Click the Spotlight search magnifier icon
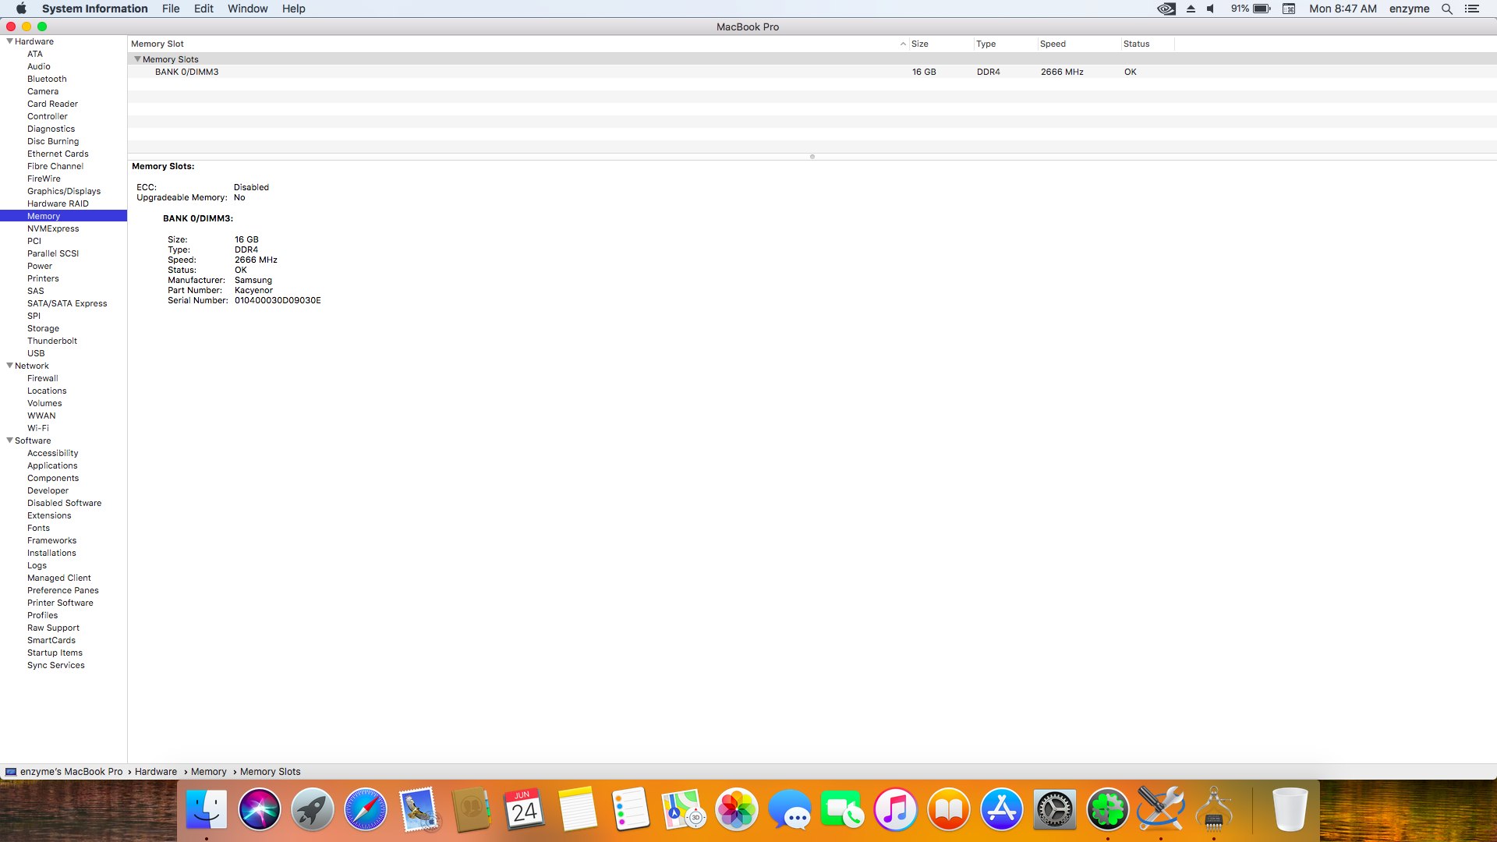Image resolution: width=1497 pixels, height=842 pixels. click(1447, 9)
